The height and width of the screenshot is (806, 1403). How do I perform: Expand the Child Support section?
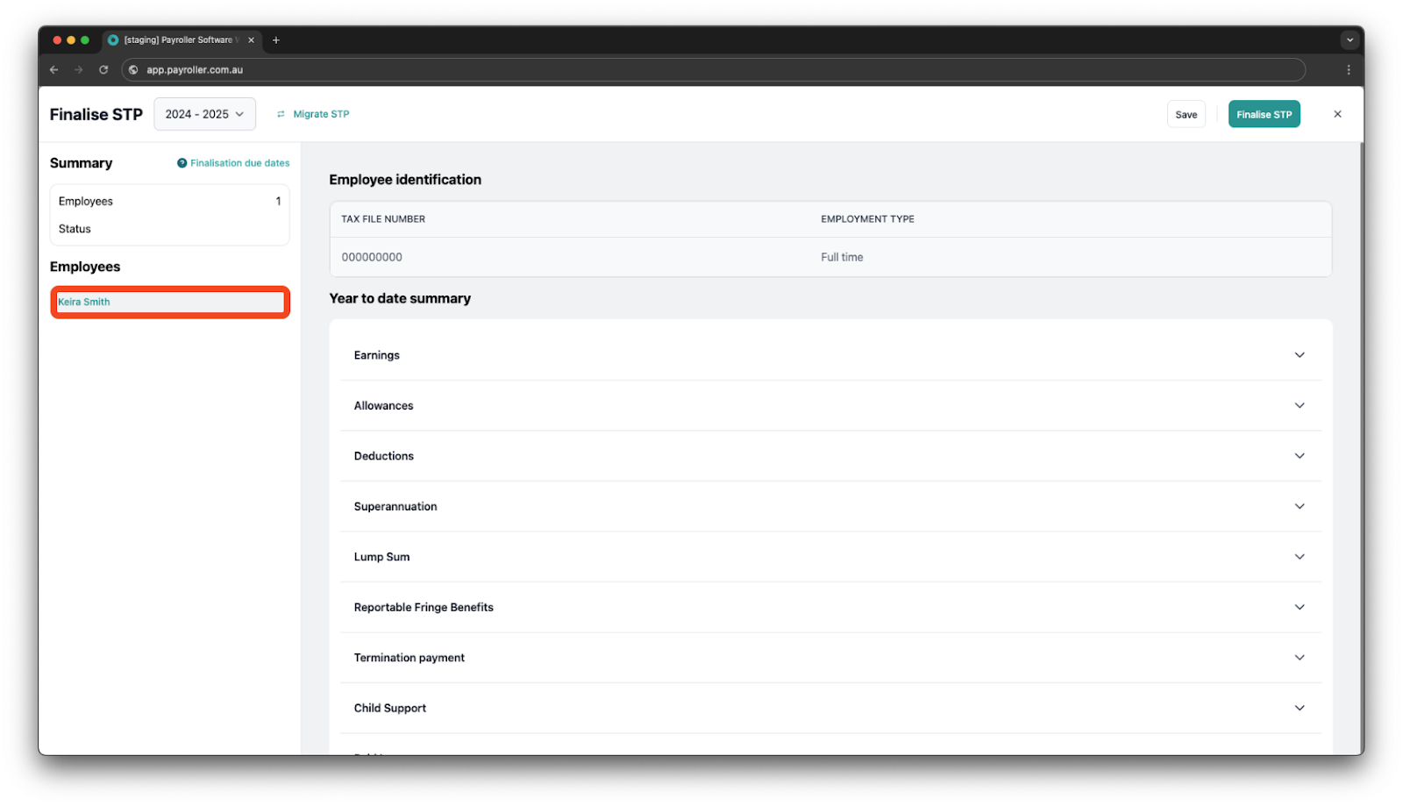tap(1299, 708)
